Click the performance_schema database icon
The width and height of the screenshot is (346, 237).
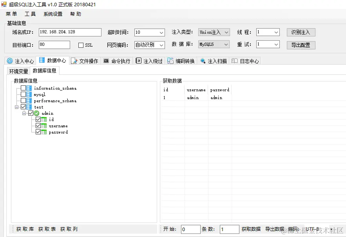click(29, 101)
